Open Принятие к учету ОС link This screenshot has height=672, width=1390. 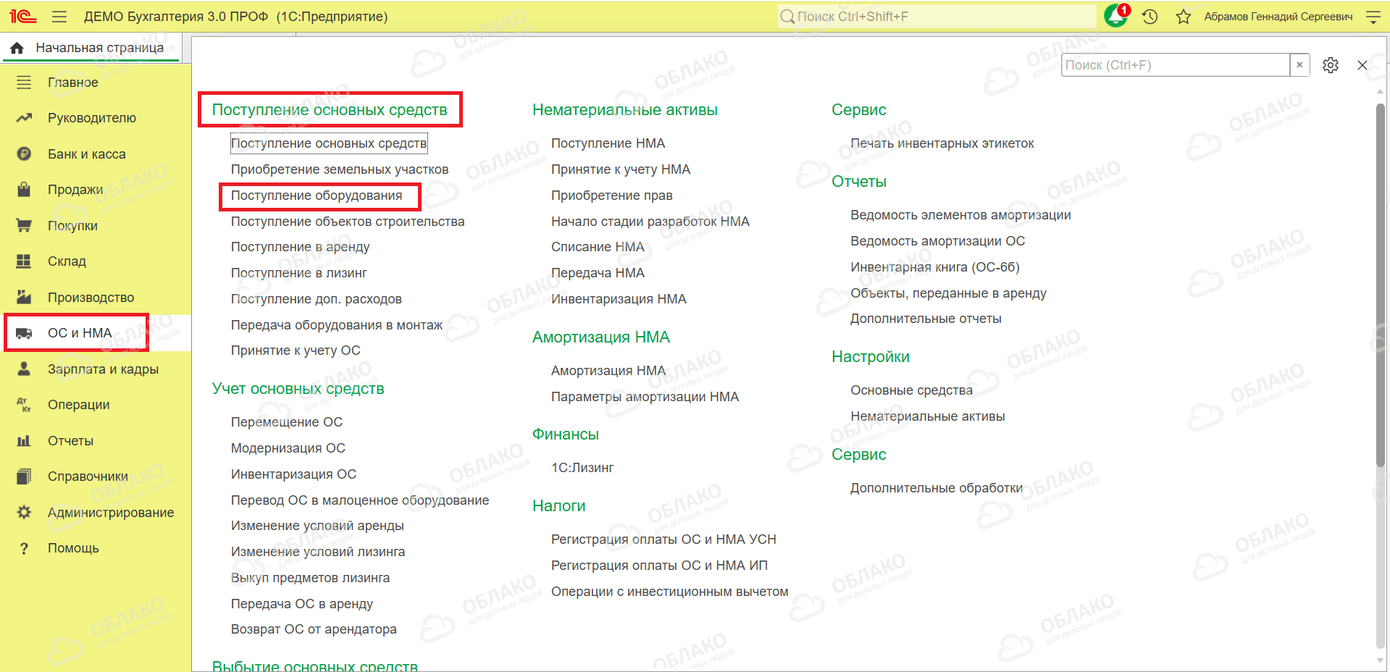296,350
